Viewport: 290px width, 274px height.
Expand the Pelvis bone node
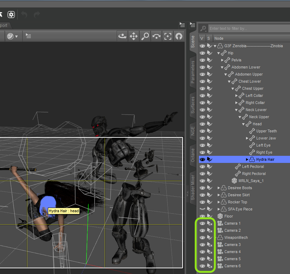pos(222,60)
